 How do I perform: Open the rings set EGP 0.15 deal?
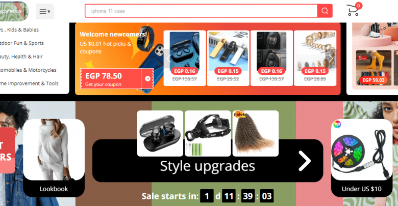coord(315,58)
